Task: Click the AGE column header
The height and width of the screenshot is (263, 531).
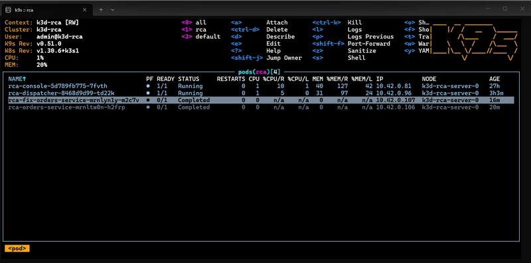Action: tap(494, 79)
